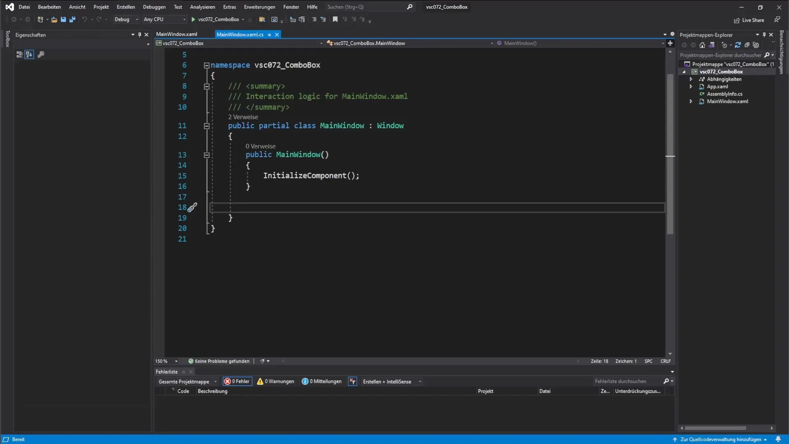
Task: Open the Debuggen menu
Action: 154,7
